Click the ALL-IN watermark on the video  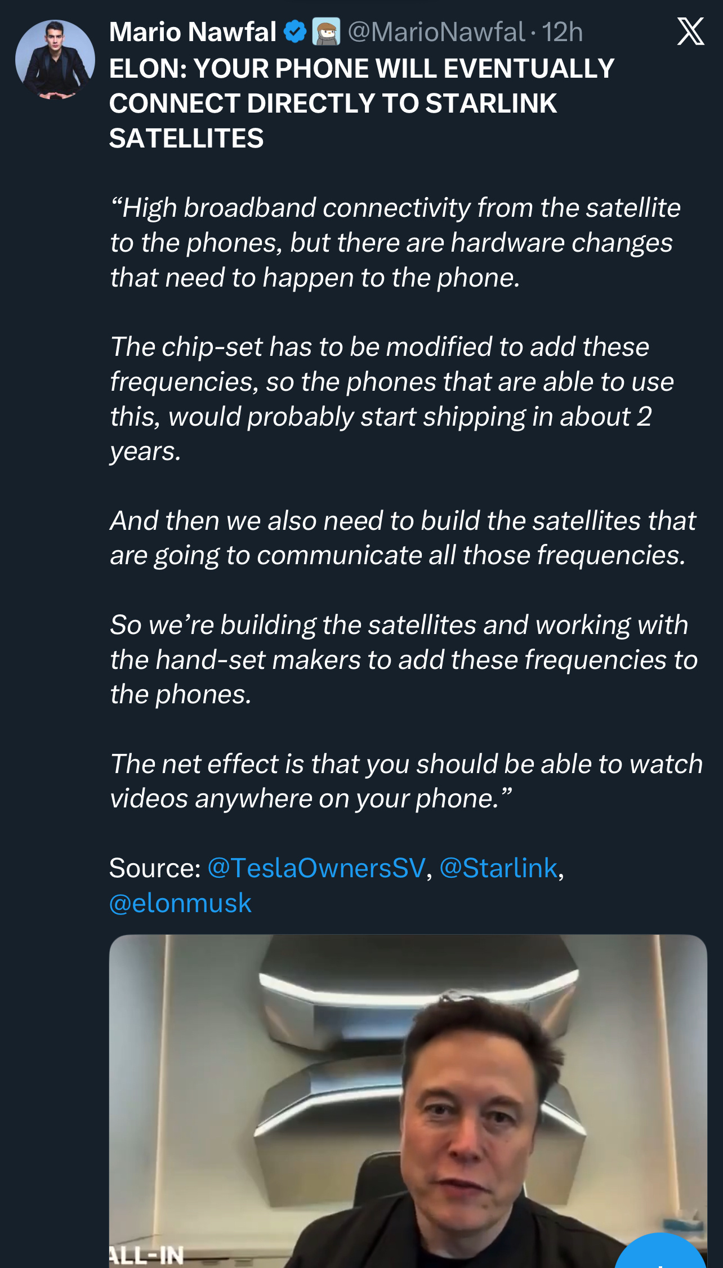pos(148,1254)
